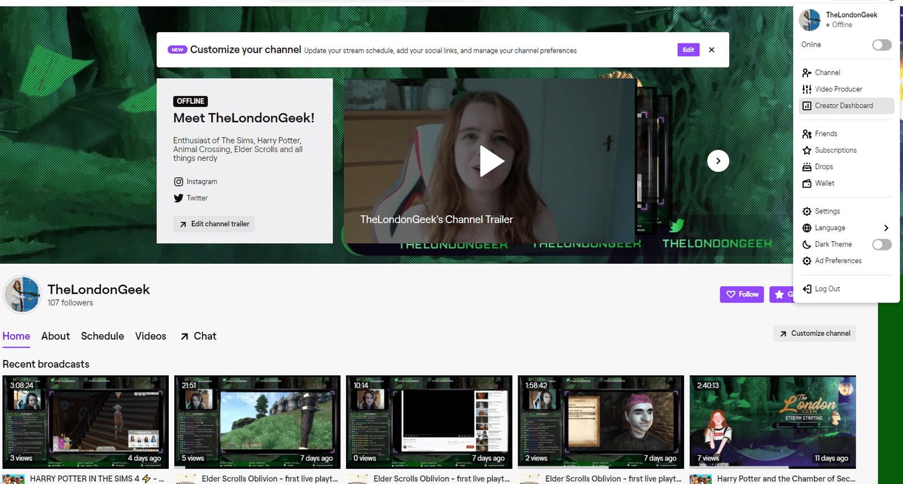Click the arrow icon on Customize channel
The width and height of the screenshot is (903, 484).
coord(783,334)
